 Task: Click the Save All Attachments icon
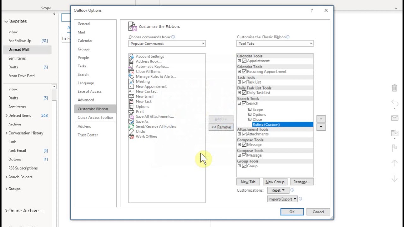tap(131, 116)
